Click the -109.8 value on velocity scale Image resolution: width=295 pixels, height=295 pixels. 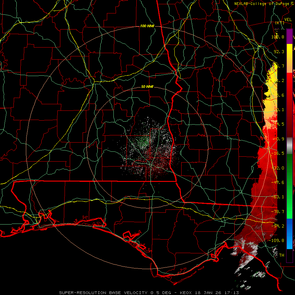point(277,241)
